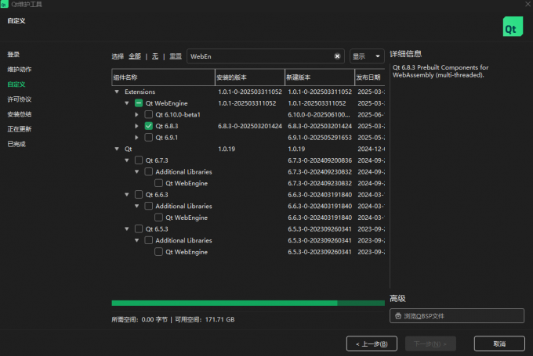Click the 上一步(B) back button
The width and height of the screenshot is (533, 356).
point(372,343)
